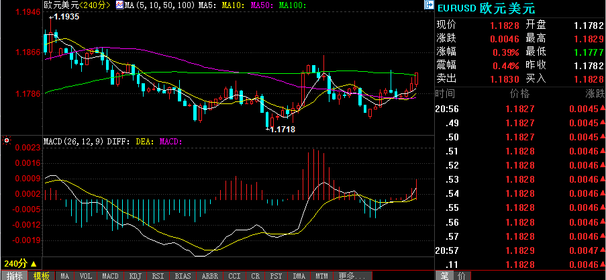Select the BIAS indicator tab
Image resolution: width=606 pixels, height=280 pixels.
point(183,275)
